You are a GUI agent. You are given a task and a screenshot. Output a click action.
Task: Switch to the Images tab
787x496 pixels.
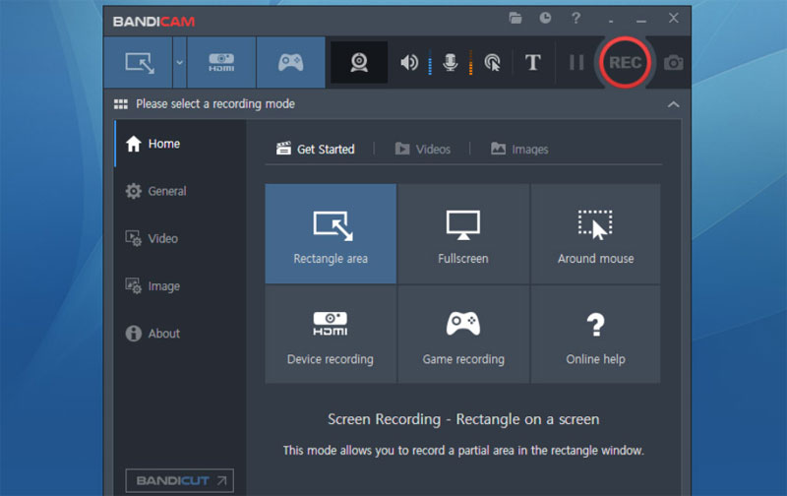519,150
